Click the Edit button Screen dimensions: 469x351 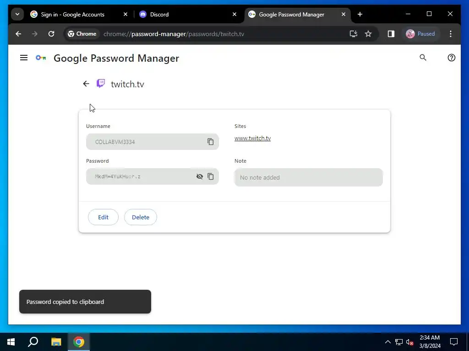(103, 217)
